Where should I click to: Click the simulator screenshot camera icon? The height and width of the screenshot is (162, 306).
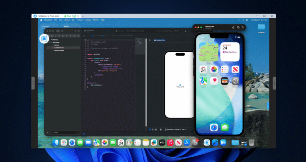[238, 27]
